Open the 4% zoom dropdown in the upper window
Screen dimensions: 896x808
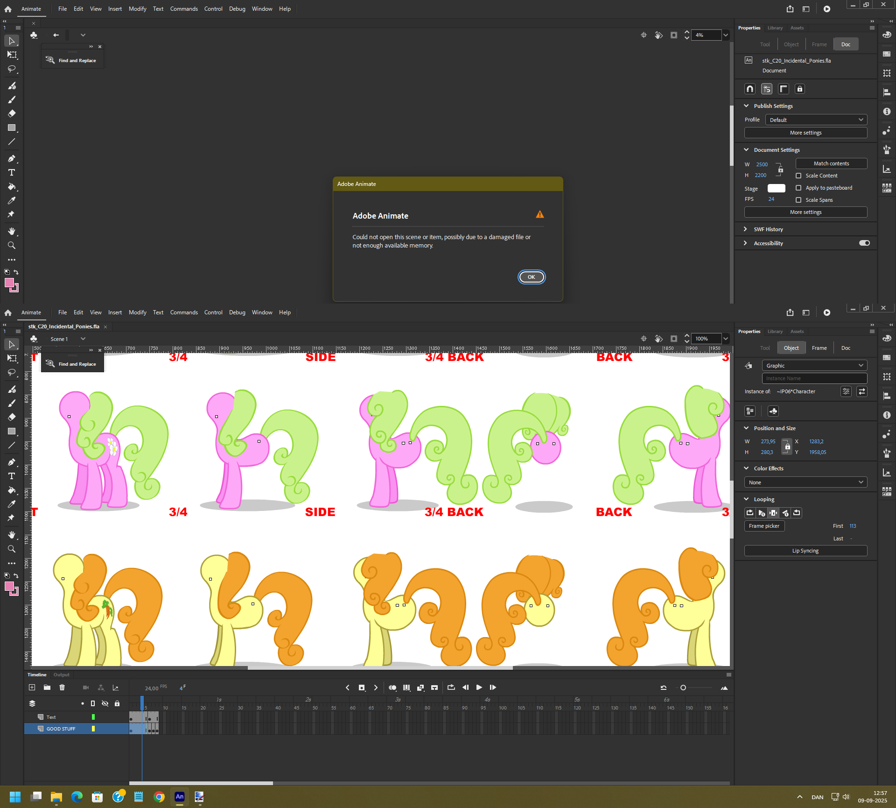tap(726, 35)
